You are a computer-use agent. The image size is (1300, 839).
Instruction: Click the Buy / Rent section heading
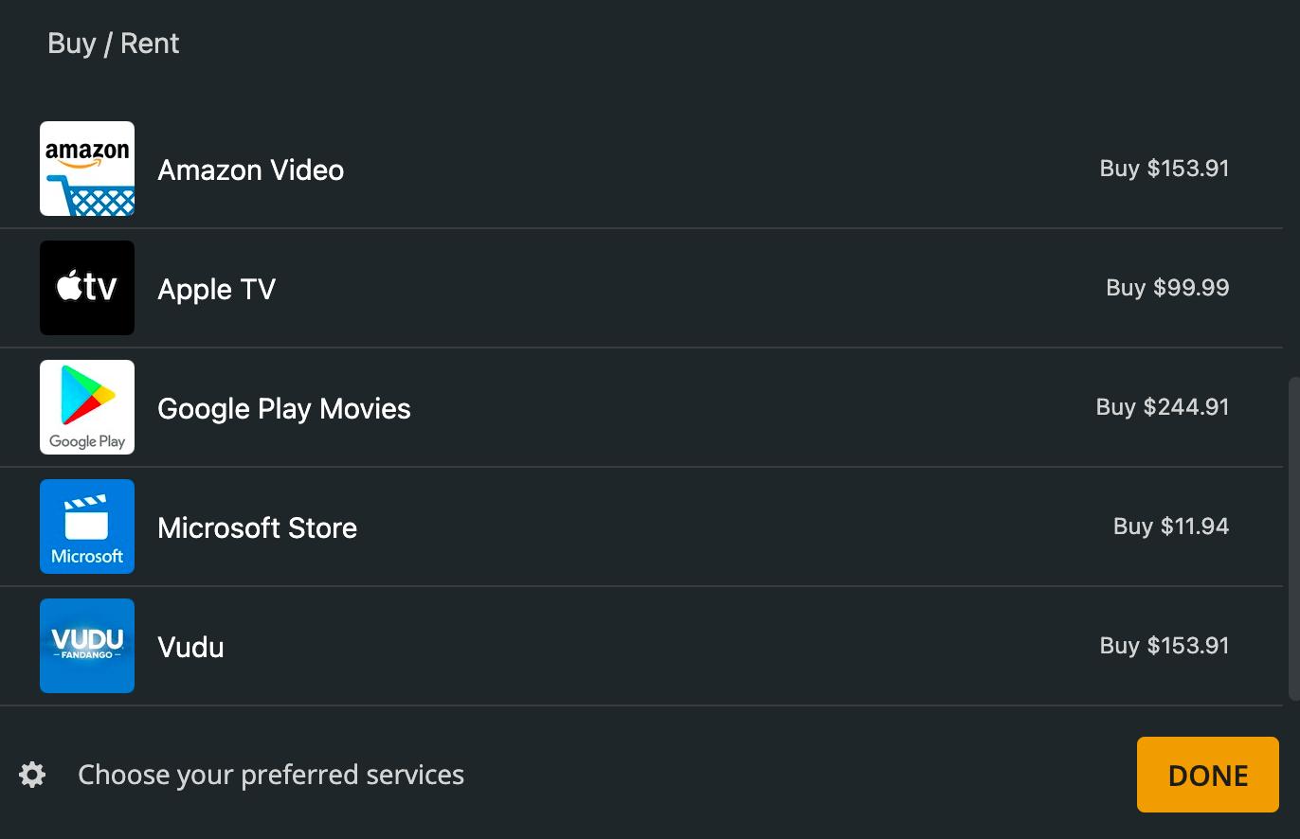114,44
